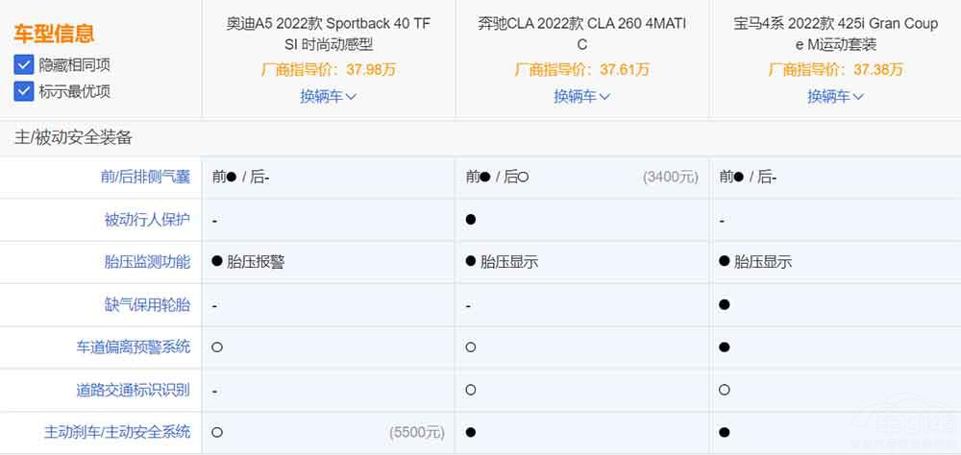Image resolution: width=961 pixels, height=455 pixels.
Task: Open 换辆车 dropdown under Audi A5
Action: [328, 96]
